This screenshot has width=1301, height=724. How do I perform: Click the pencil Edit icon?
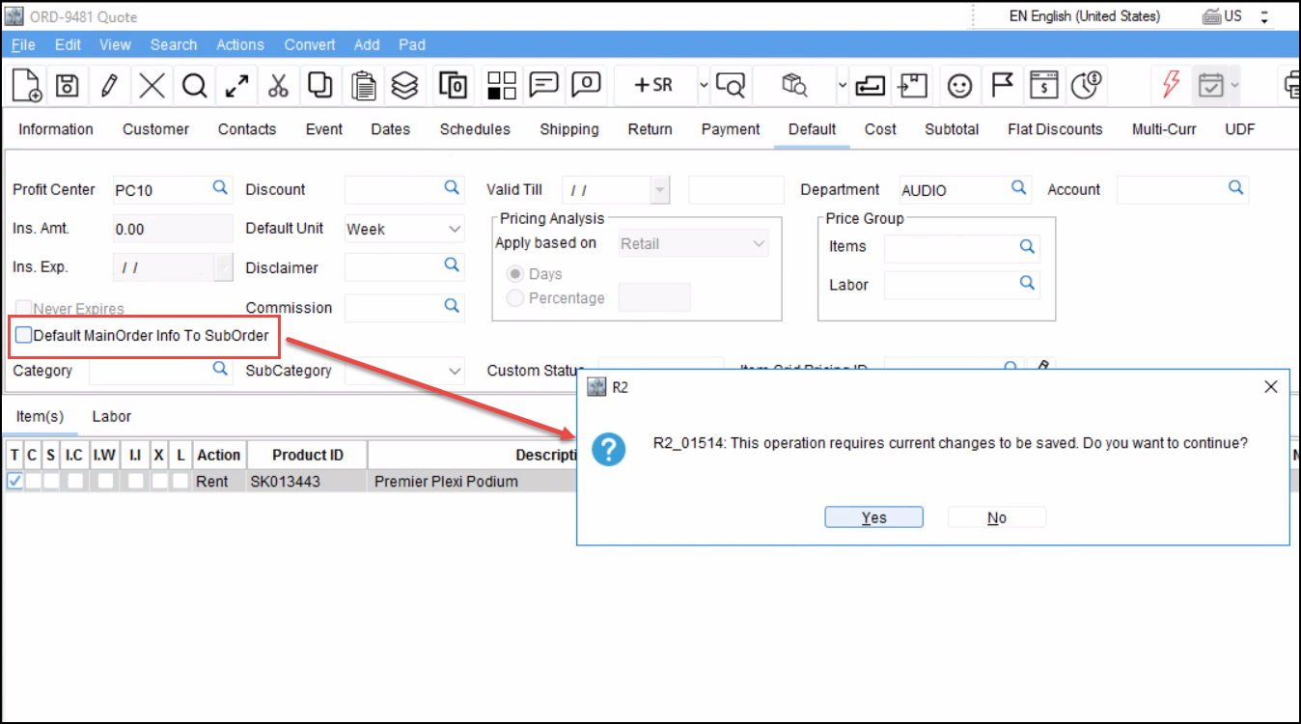point(109,85)
